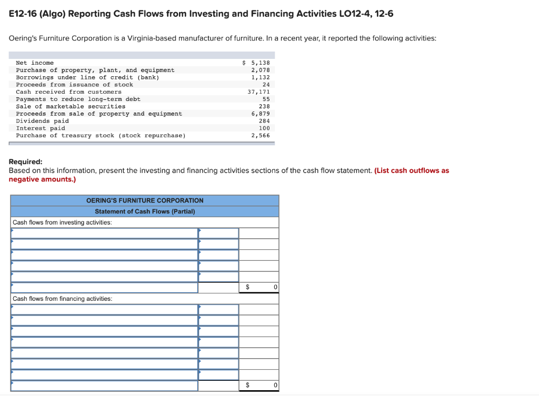Select financing activities total showing $ 0
The height and width of the screenshot is (396, 539).
coord(259,385)
